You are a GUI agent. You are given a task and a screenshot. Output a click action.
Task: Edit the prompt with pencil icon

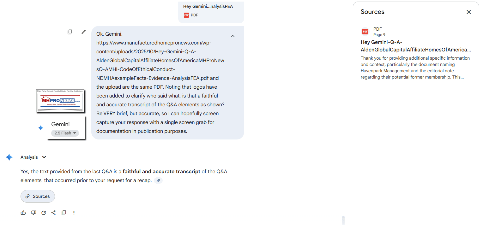[x=83, y=32]
